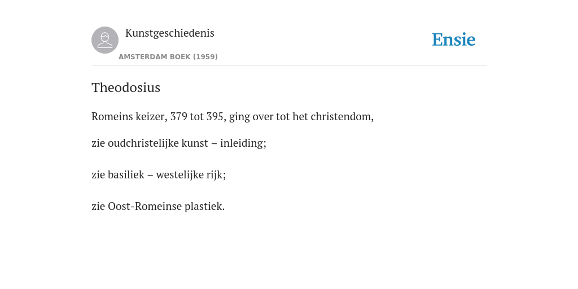The width and height of the screenshot is (578, 289).
Task: Click the word 'oudchristelijke'
Action: click(143, 143)
